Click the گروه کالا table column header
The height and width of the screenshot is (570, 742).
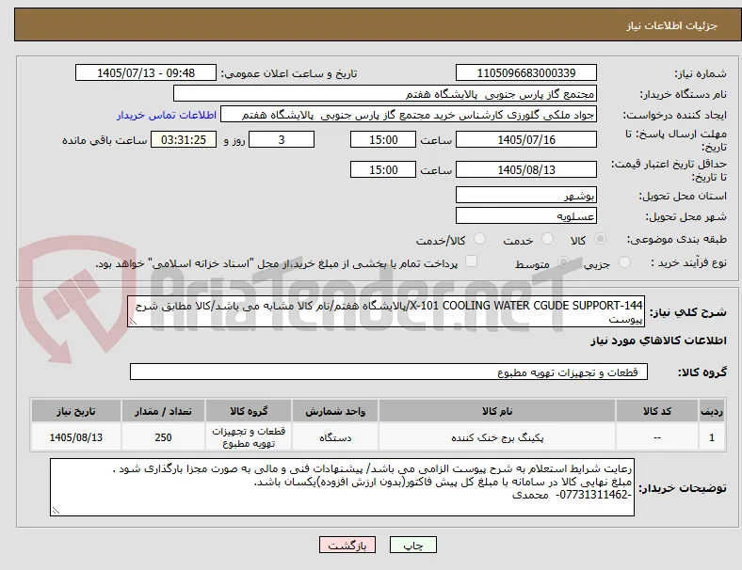[x=249, y=411]
